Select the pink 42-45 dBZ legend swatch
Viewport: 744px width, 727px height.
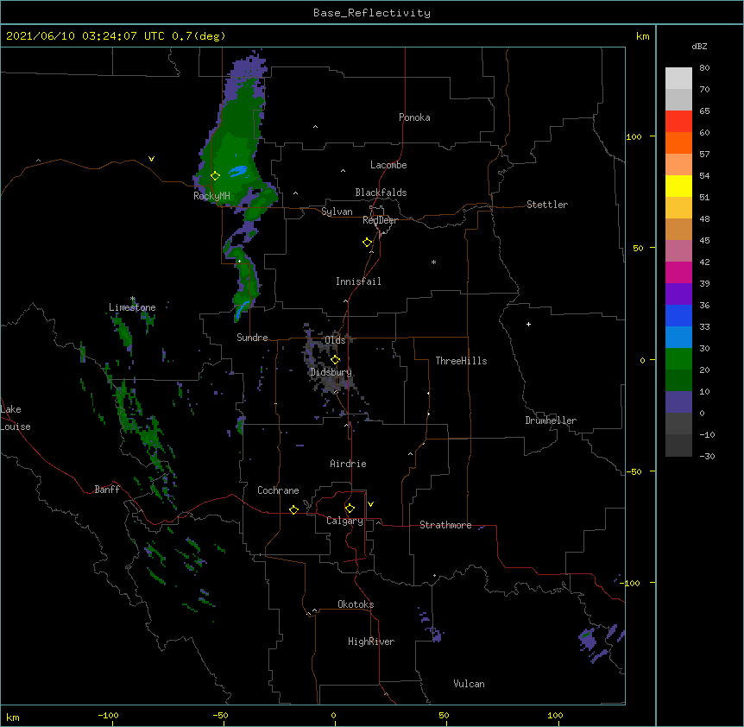(678, 250)
